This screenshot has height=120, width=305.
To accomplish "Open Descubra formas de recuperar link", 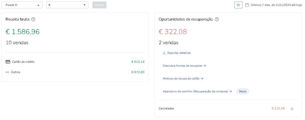I will pos(184,66).
